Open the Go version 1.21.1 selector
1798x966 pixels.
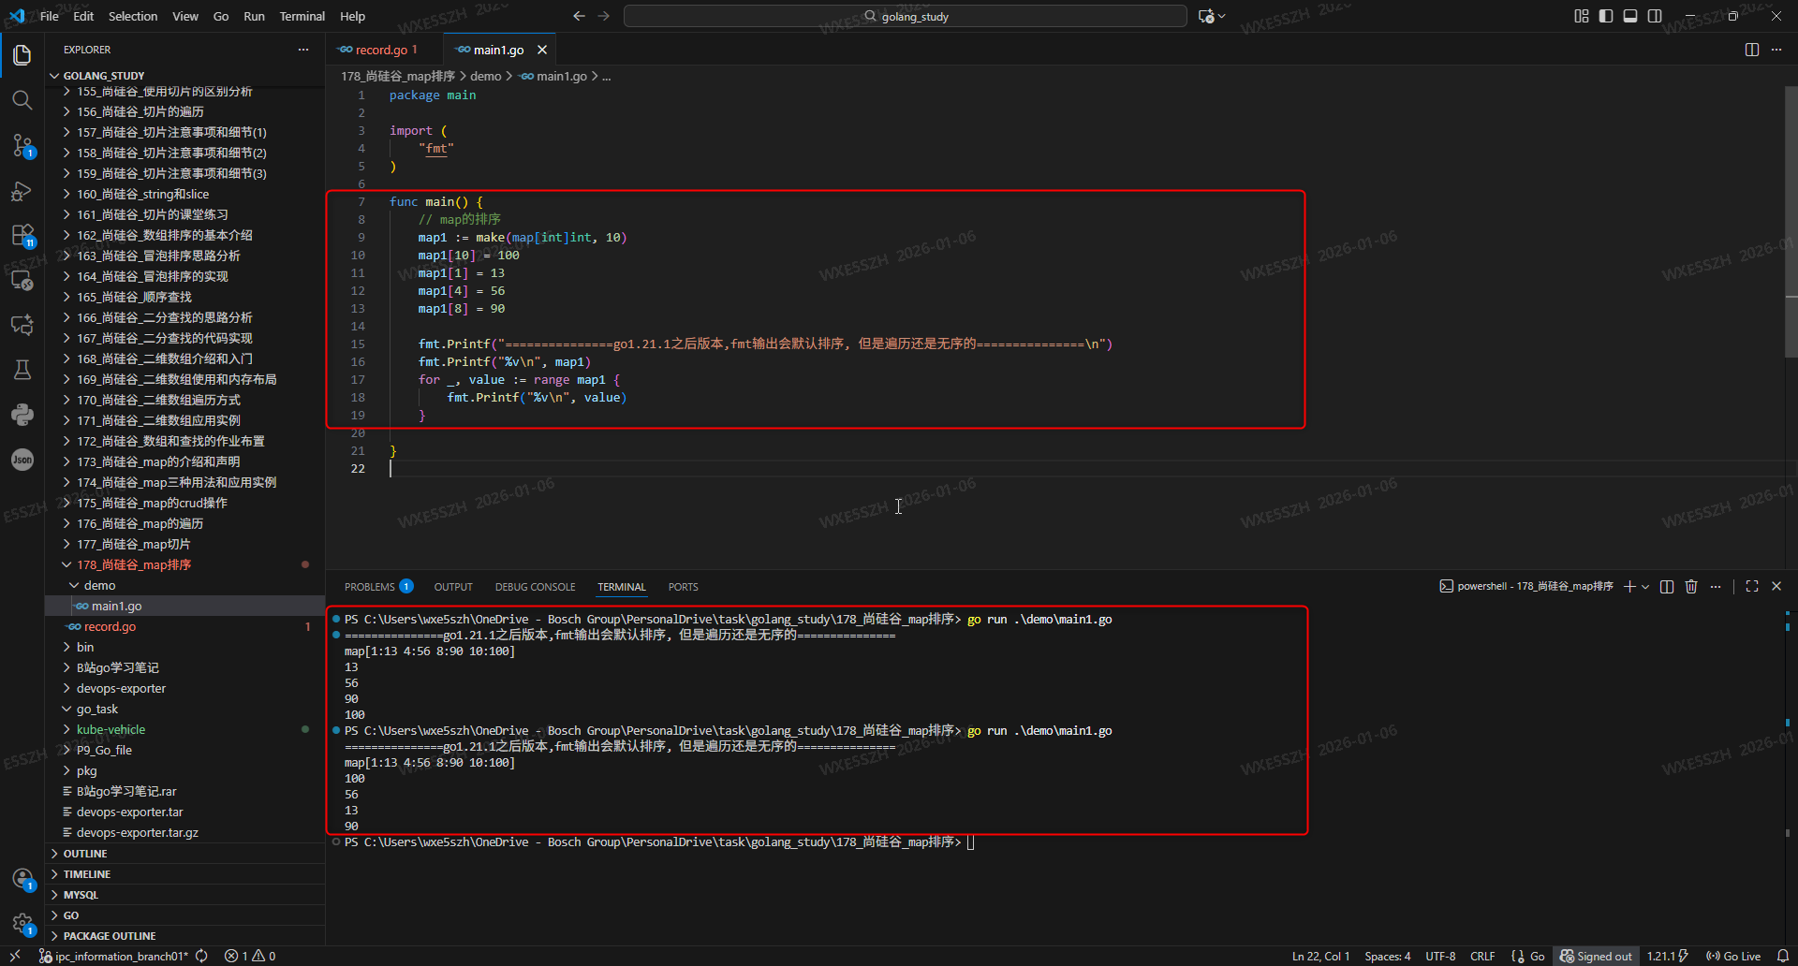click(x=1667, y=956)
